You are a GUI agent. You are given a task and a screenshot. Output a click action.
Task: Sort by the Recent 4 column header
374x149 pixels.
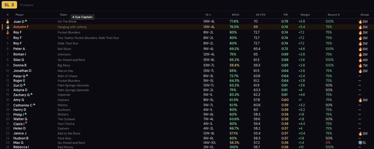tap(334, 15)
